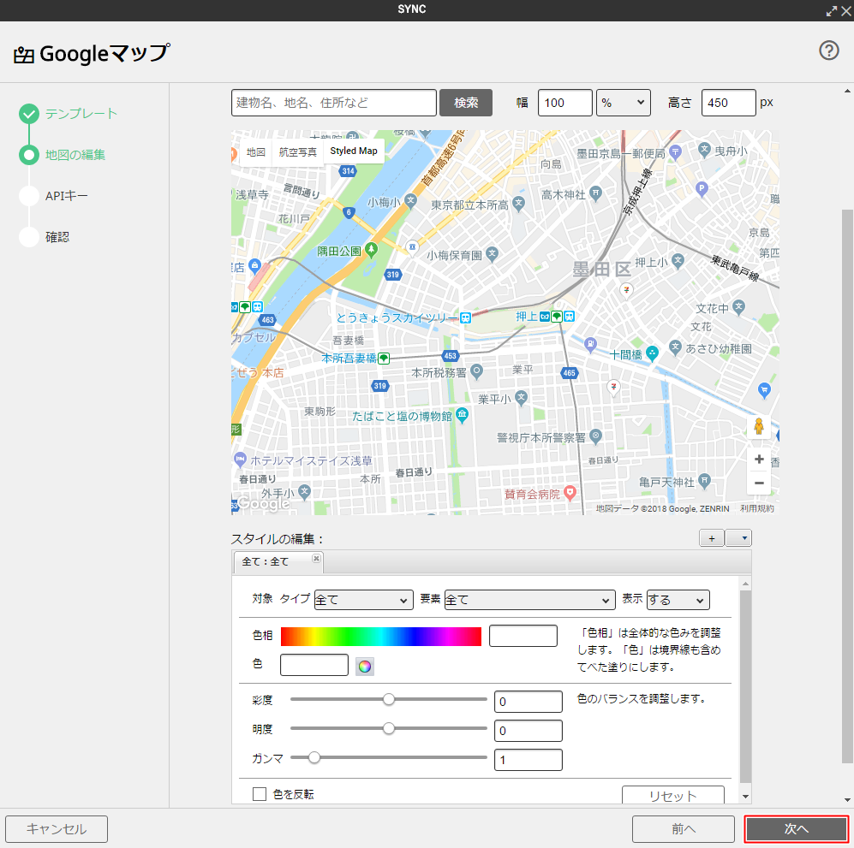854x848 pixels.
Task: Click the 本所吾妻橋 station icon
Action: click(384, 359)
